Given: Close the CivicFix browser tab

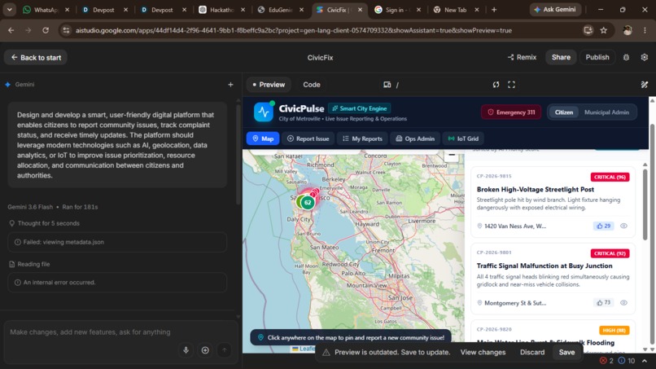Looking at the screenshot, I should (360, 10).
